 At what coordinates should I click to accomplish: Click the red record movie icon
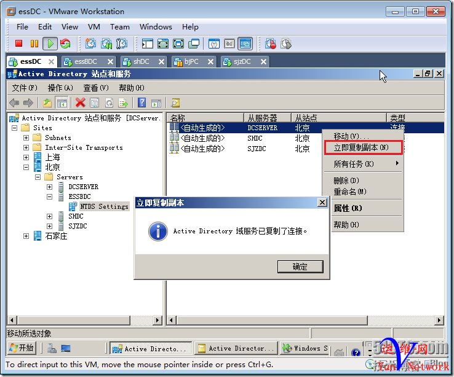271,44
